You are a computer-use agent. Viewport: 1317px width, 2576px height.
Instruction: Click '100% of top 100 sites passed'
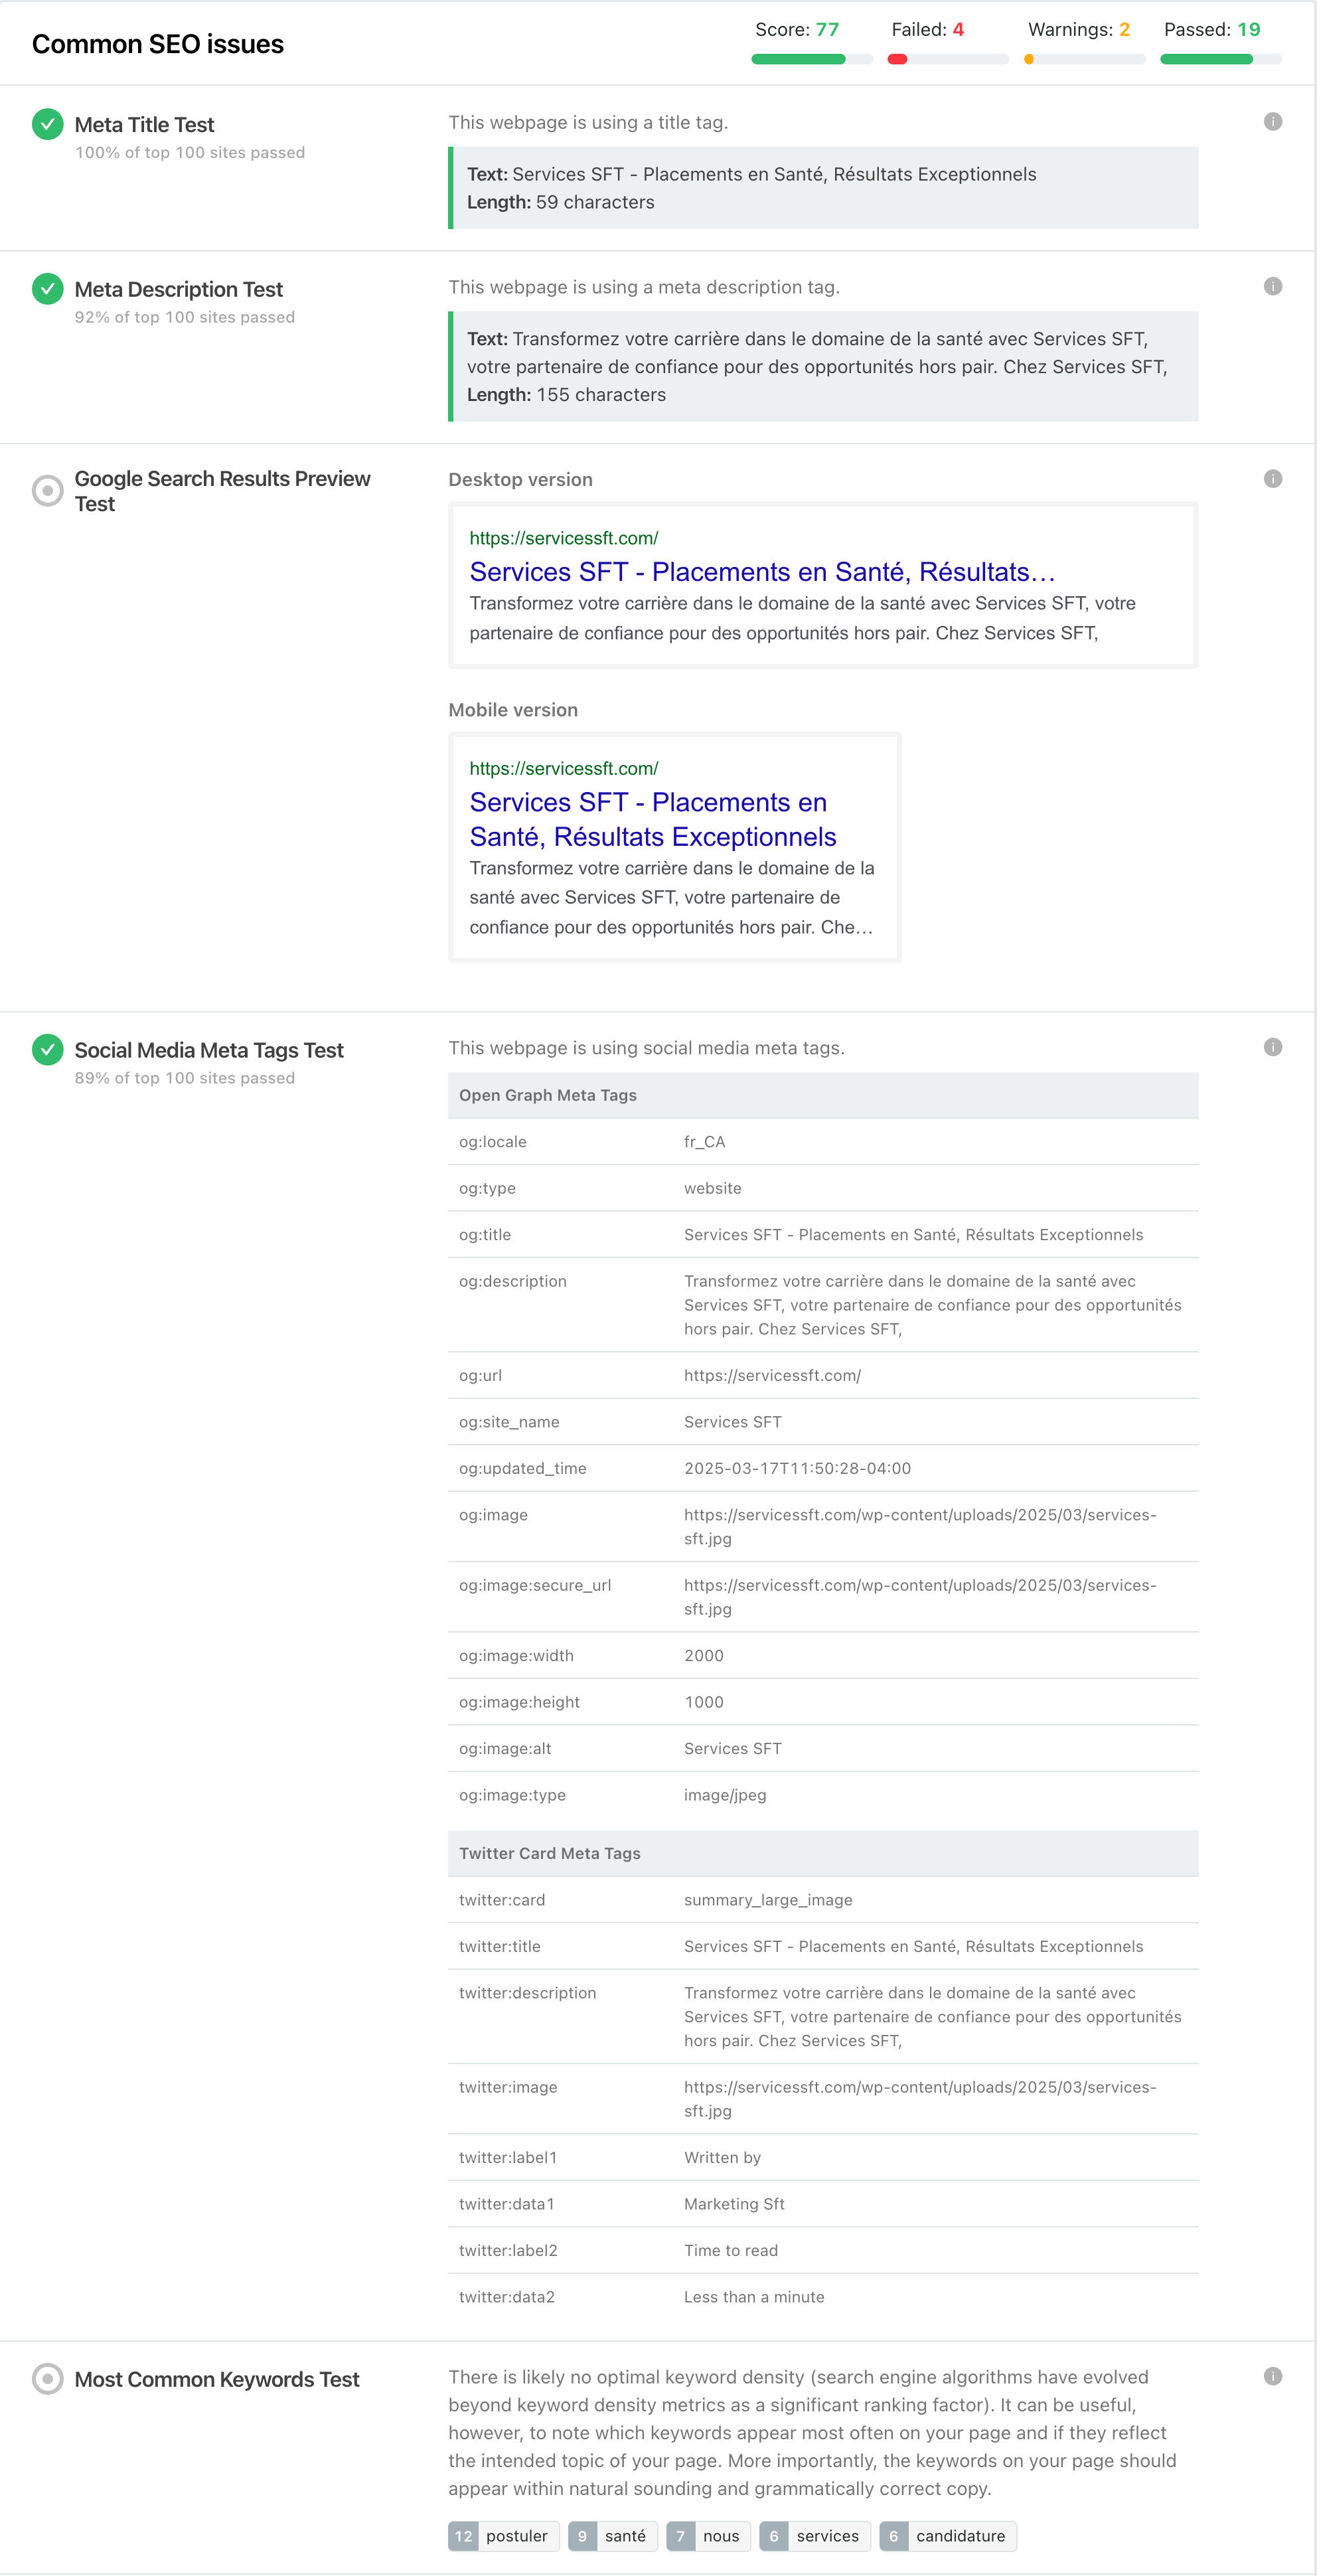[x=190, y=153]
